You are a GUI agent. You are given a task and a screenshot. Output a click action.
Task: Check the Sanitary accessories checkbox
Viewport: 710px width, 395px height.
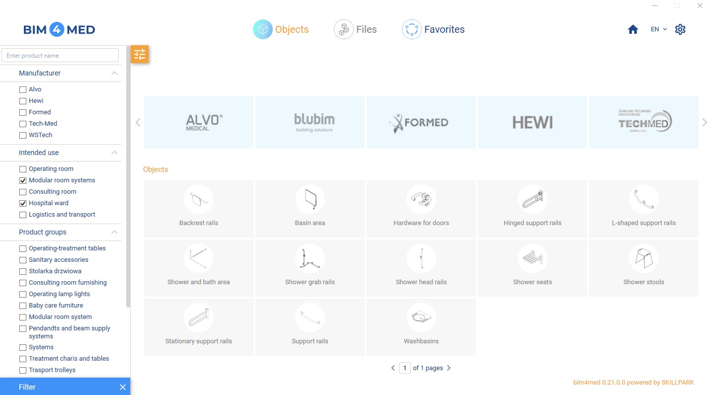tap(22, 260)
